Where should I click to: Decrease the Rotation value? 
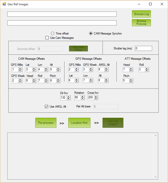pyautogui.click(x=83, y=99)
